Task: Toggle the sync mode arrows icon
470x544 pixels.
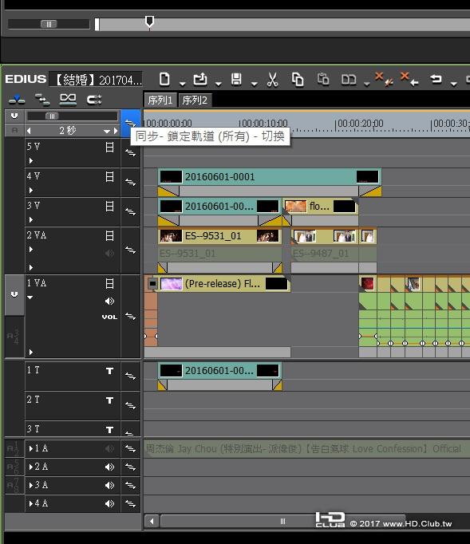Action: pos(42,100)
